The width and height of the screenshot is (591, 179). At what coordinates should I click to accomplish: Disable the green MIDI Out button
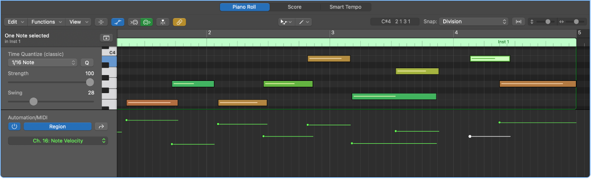[146, 22]
